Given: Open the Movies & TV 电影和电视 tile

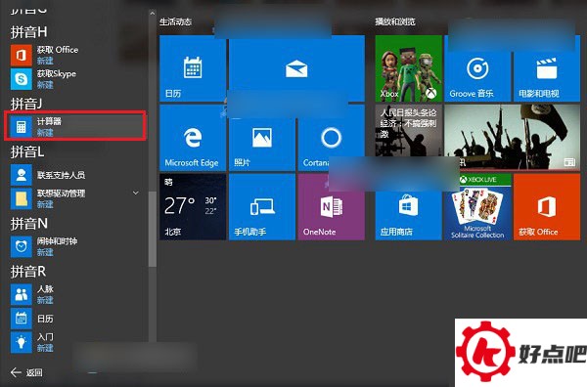Looking at the screenshot, I should (547, 68).
